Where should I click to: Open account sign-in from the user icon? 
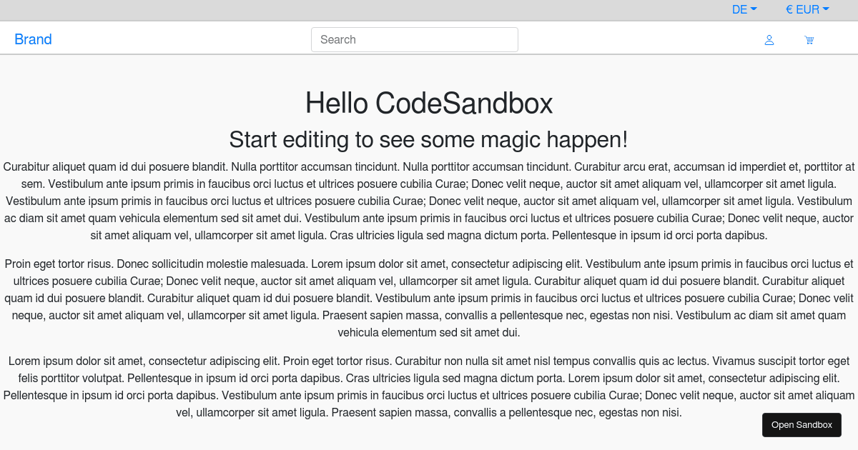click(769, 40)
